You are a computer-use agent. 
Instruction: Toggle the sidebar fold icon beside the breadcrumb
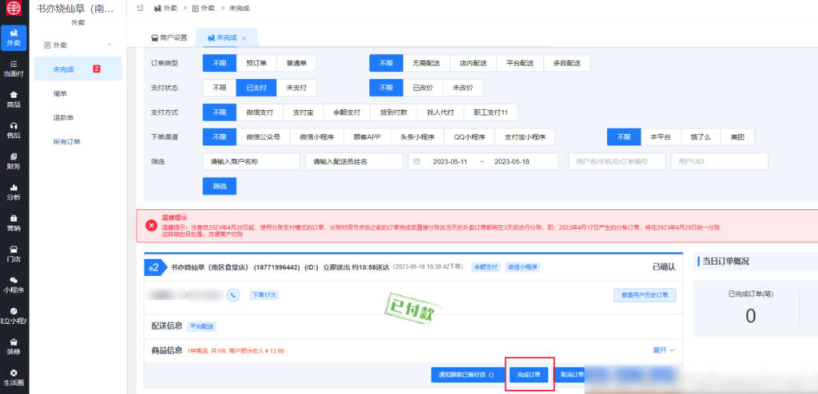click(x=140, y=8)
